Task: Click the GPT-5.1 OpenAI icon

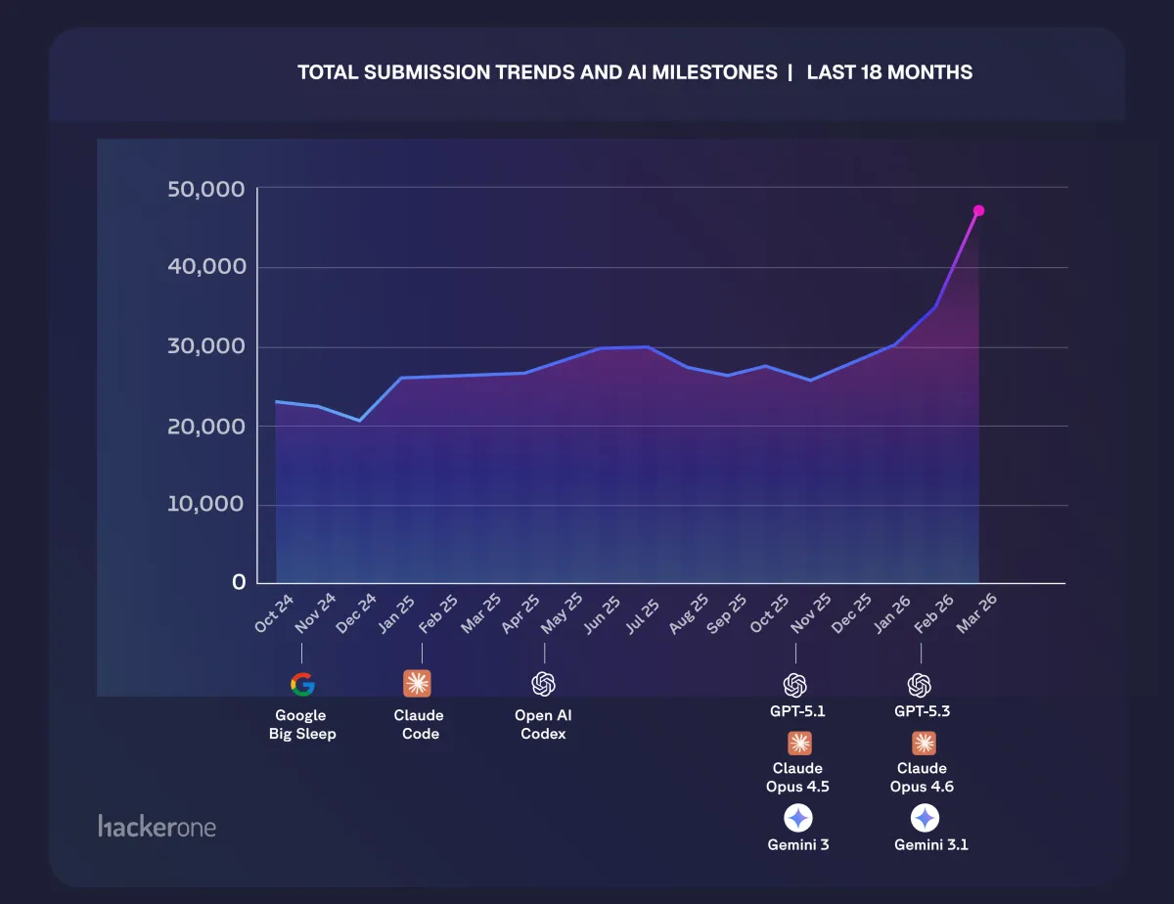Action: pyautogui.click(x=798, y=685)
